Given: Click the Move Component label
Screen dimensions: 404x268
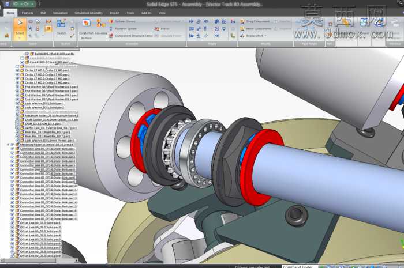Looking at the screenshot, I should [x=259, y=29].
